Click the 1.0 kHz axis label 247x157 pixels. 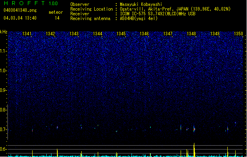pos(4,71)
